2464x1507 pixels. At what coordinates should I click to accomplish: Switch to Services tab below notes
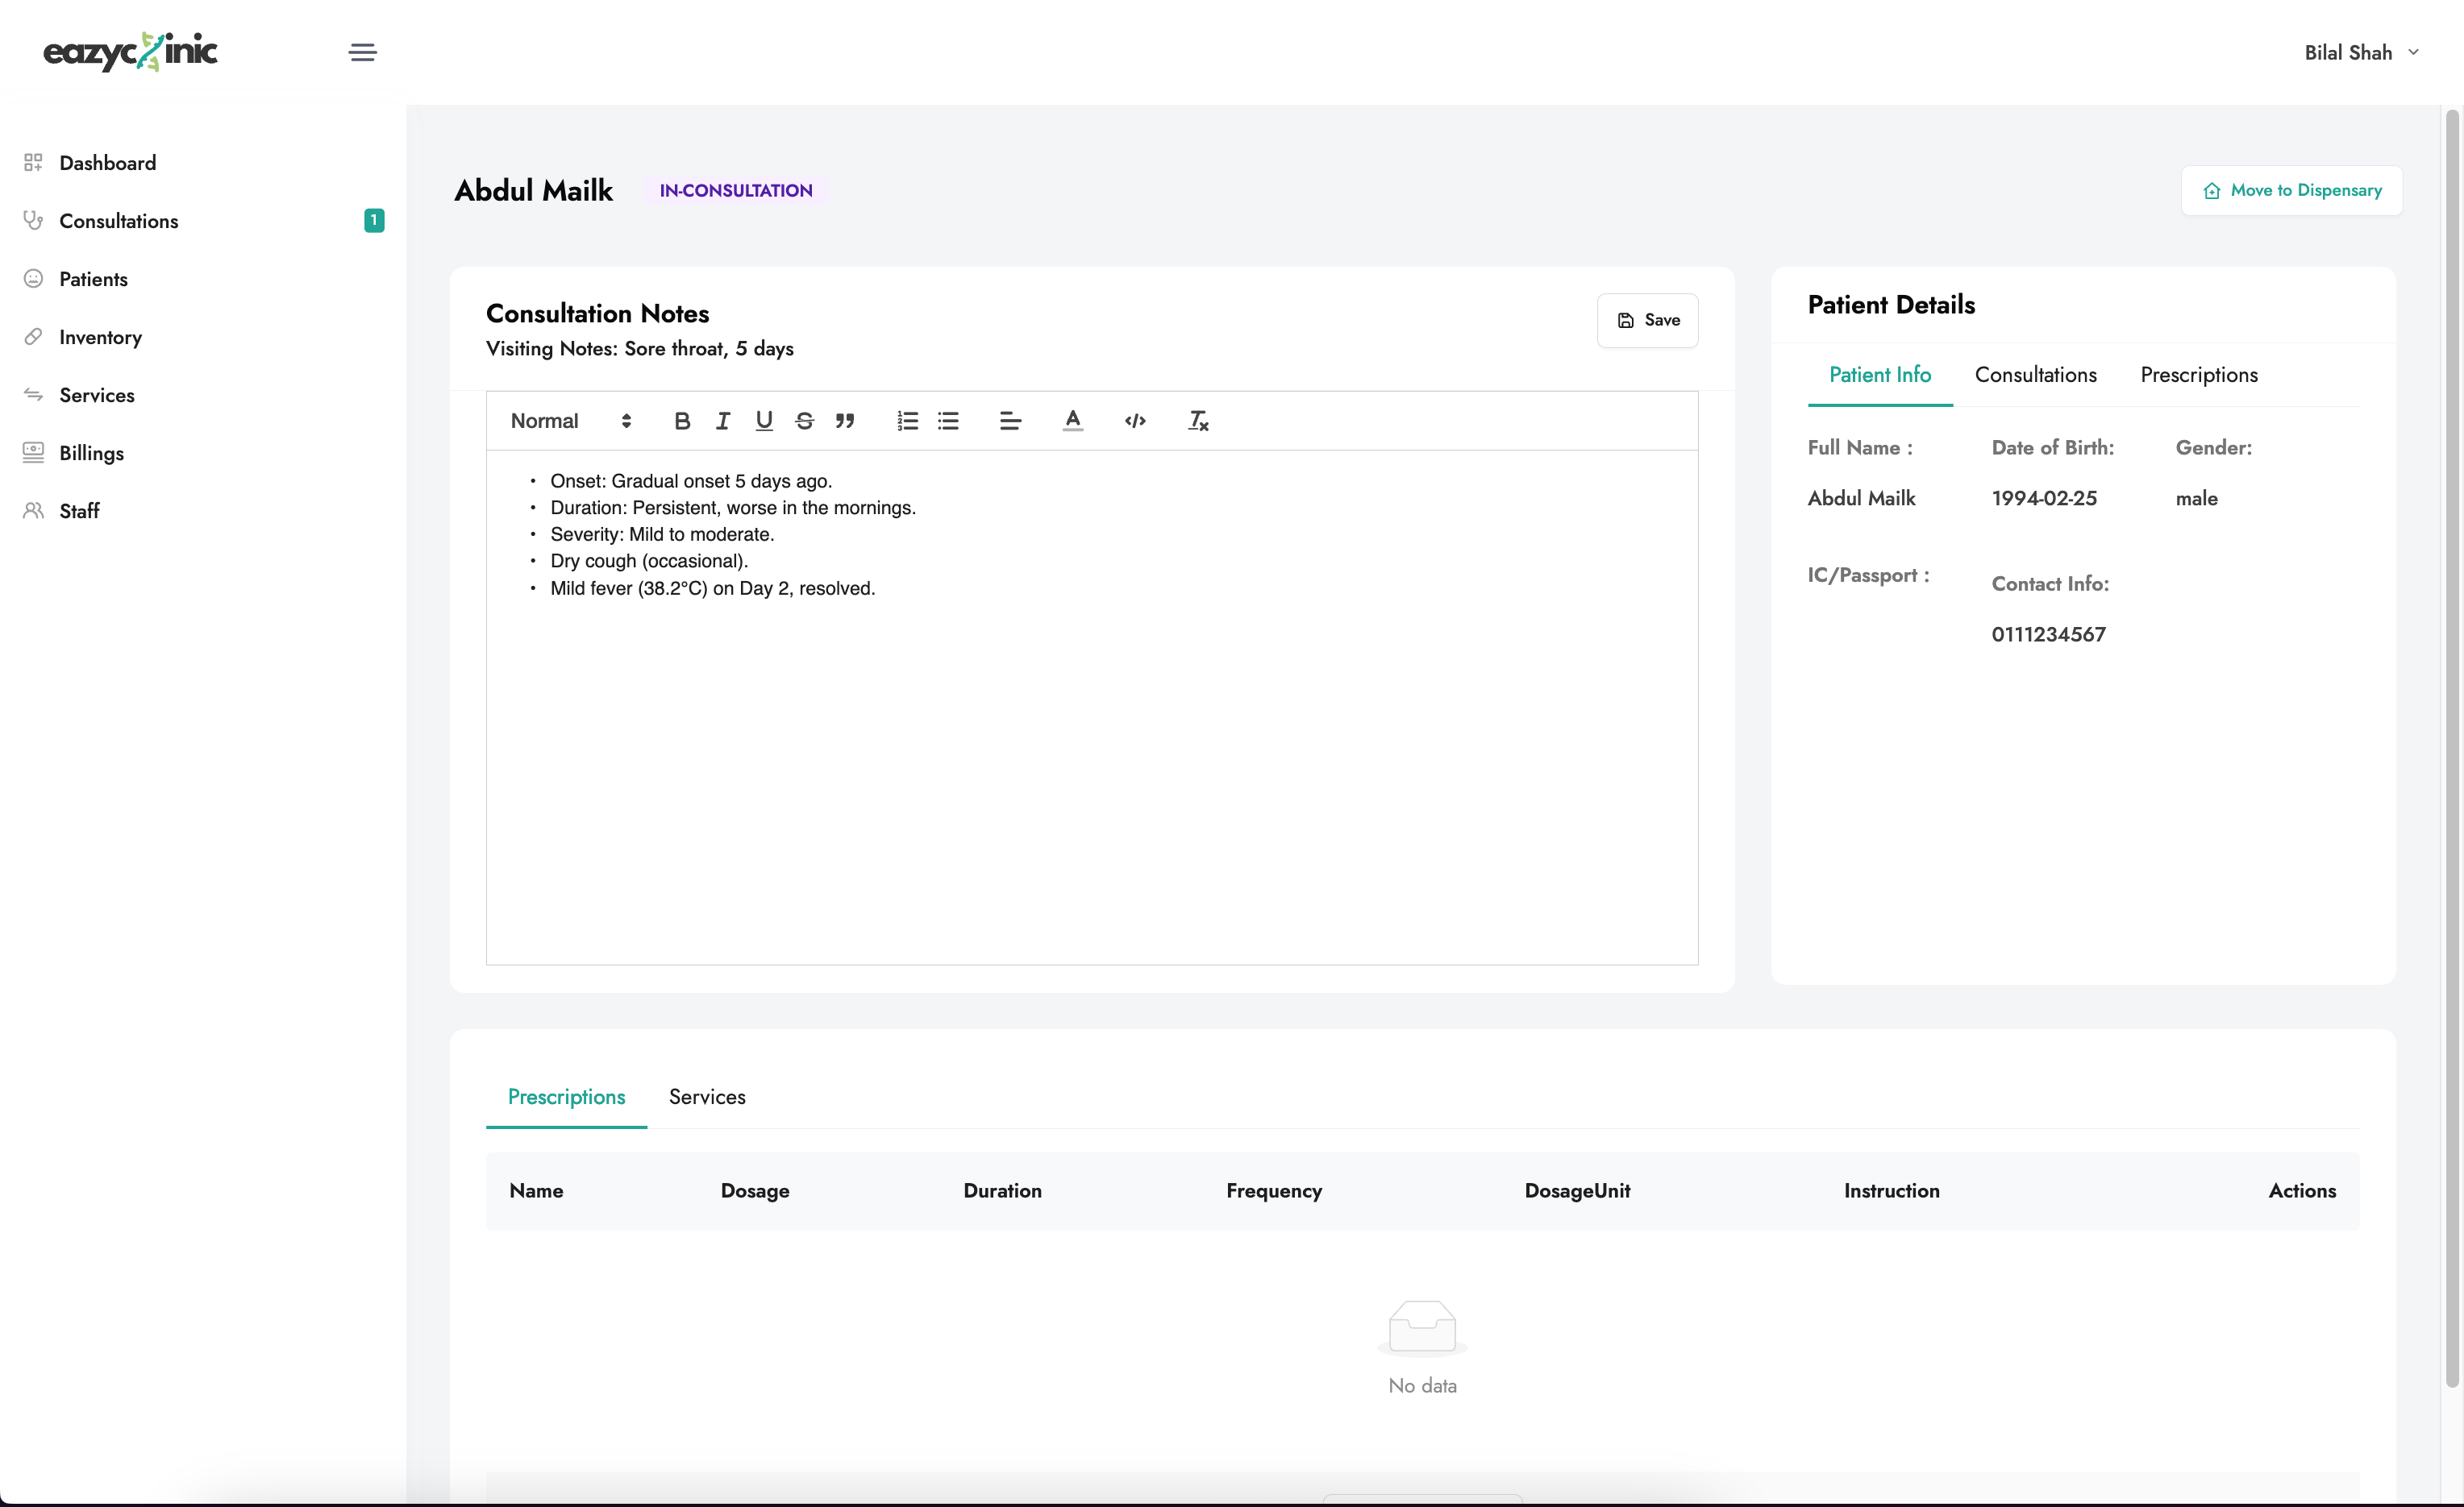pyautogui.click(x=707, y=1096)
